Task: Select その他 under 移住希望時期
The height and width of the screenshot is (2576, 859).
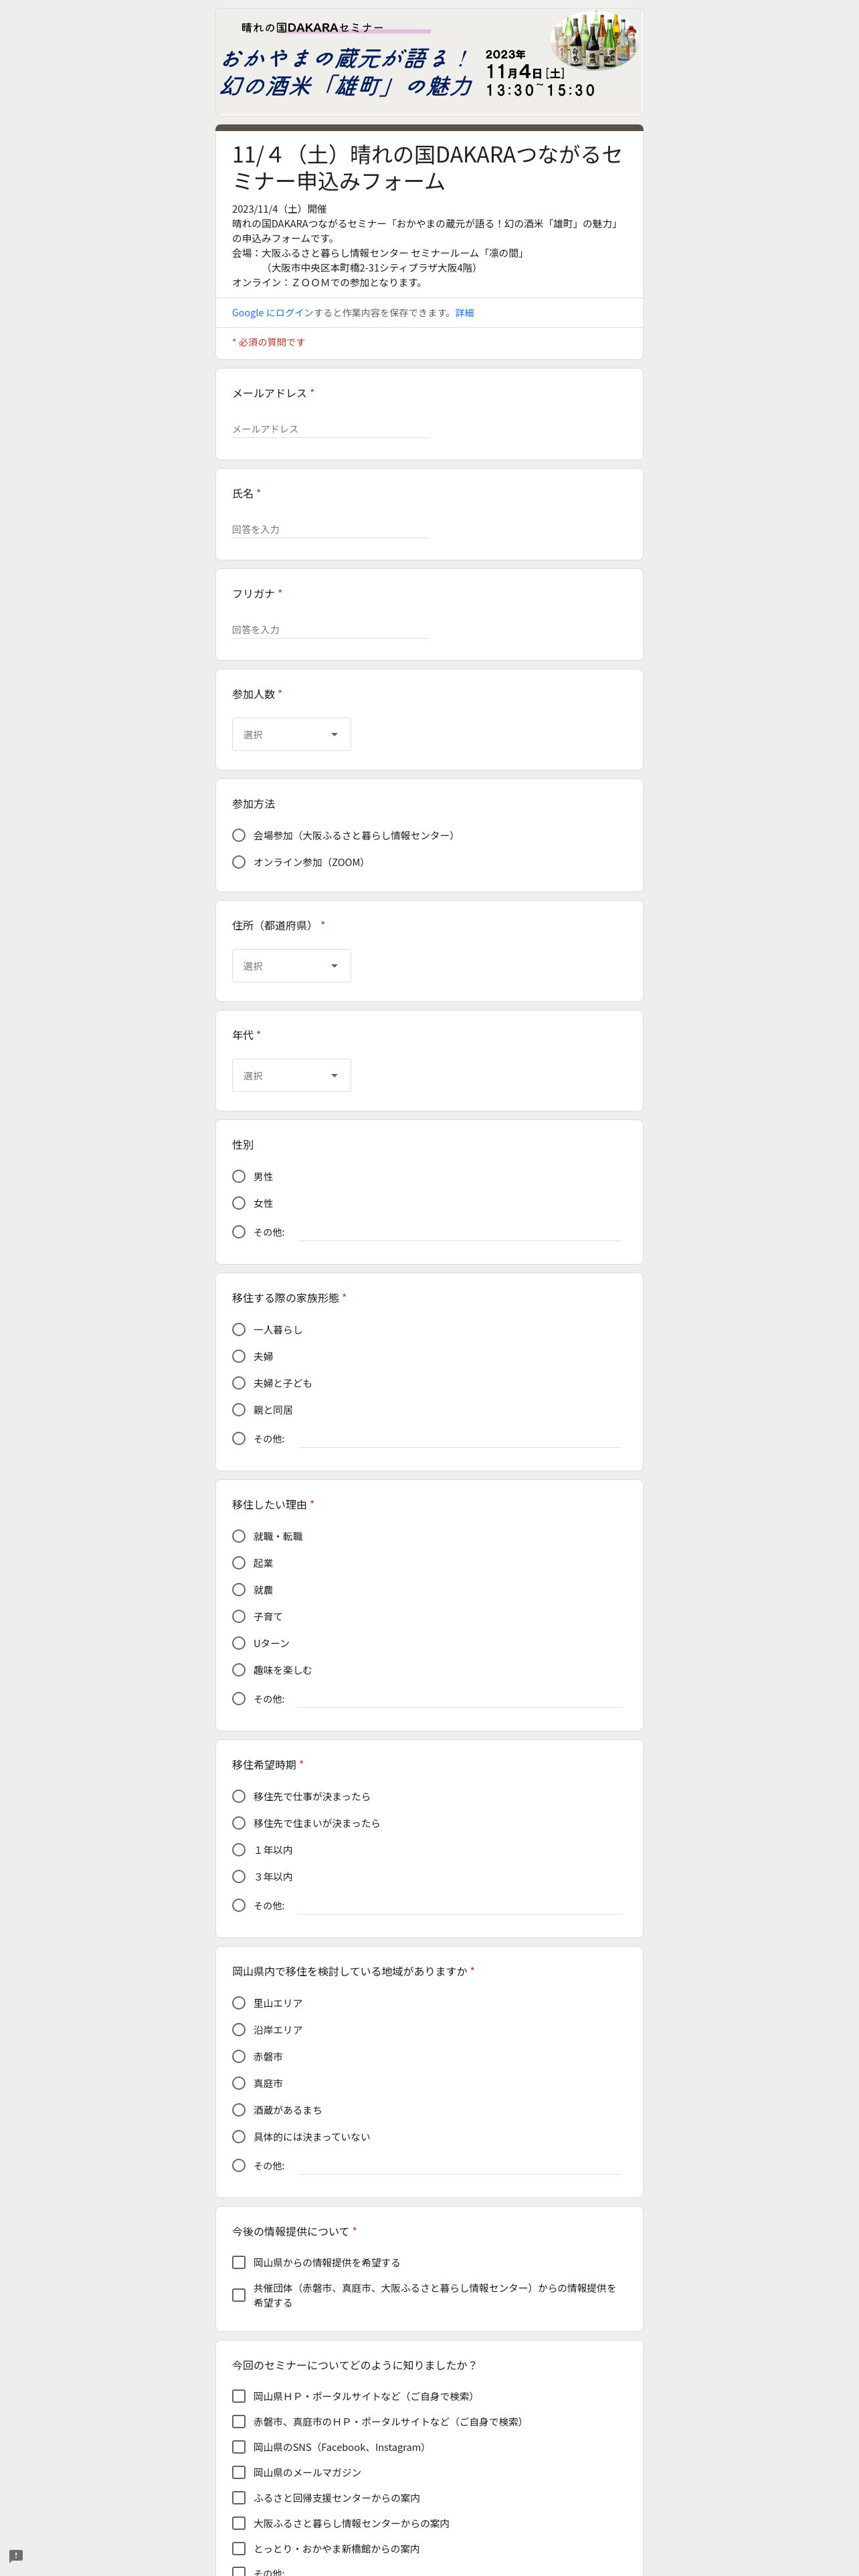Action: (239, 1906)
